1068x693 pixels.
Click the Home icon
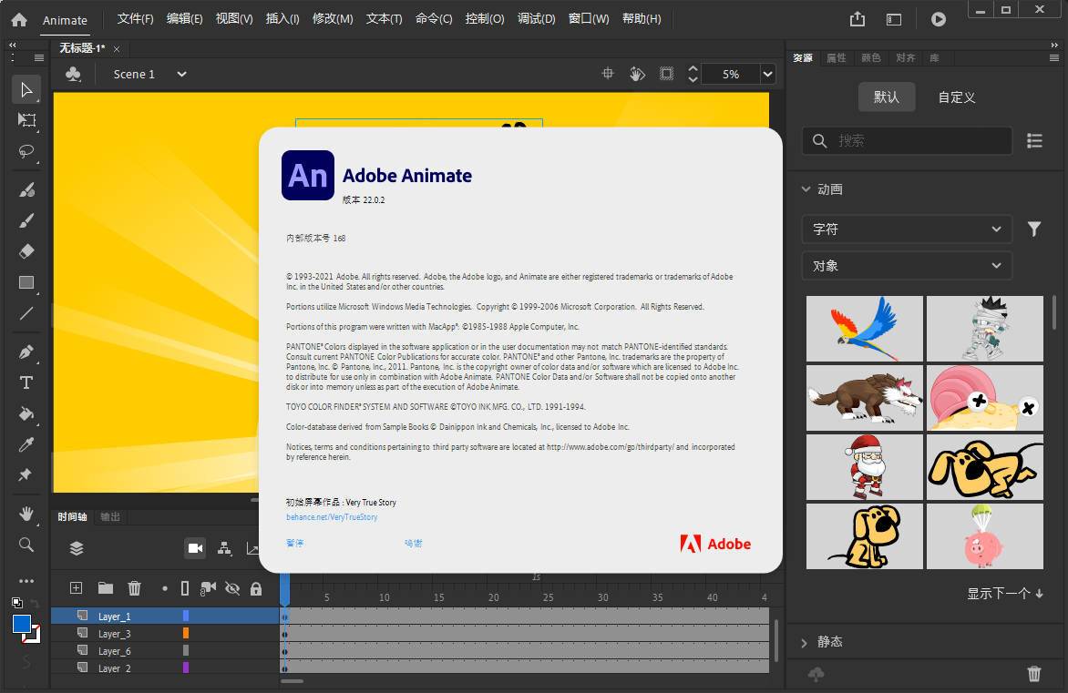pyautogui.click(x=19, y=20)
